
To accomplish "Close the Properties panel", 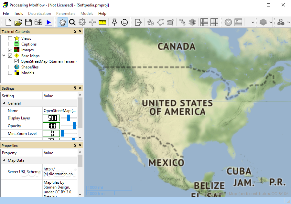I will pyautogui.click(x=80, y=145).
